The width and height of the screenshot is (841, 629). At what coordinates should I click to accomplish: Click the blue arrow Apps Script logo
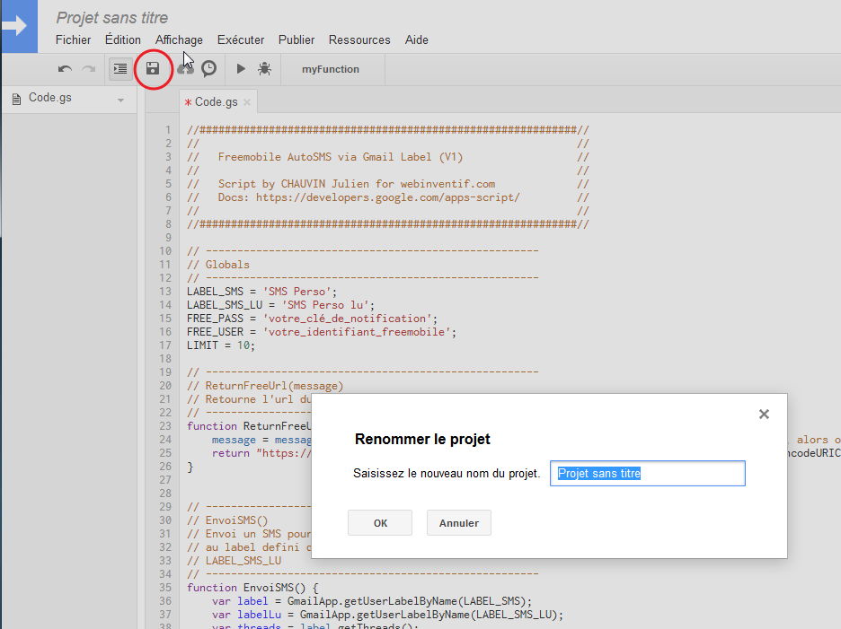click(x=19, y=26)
